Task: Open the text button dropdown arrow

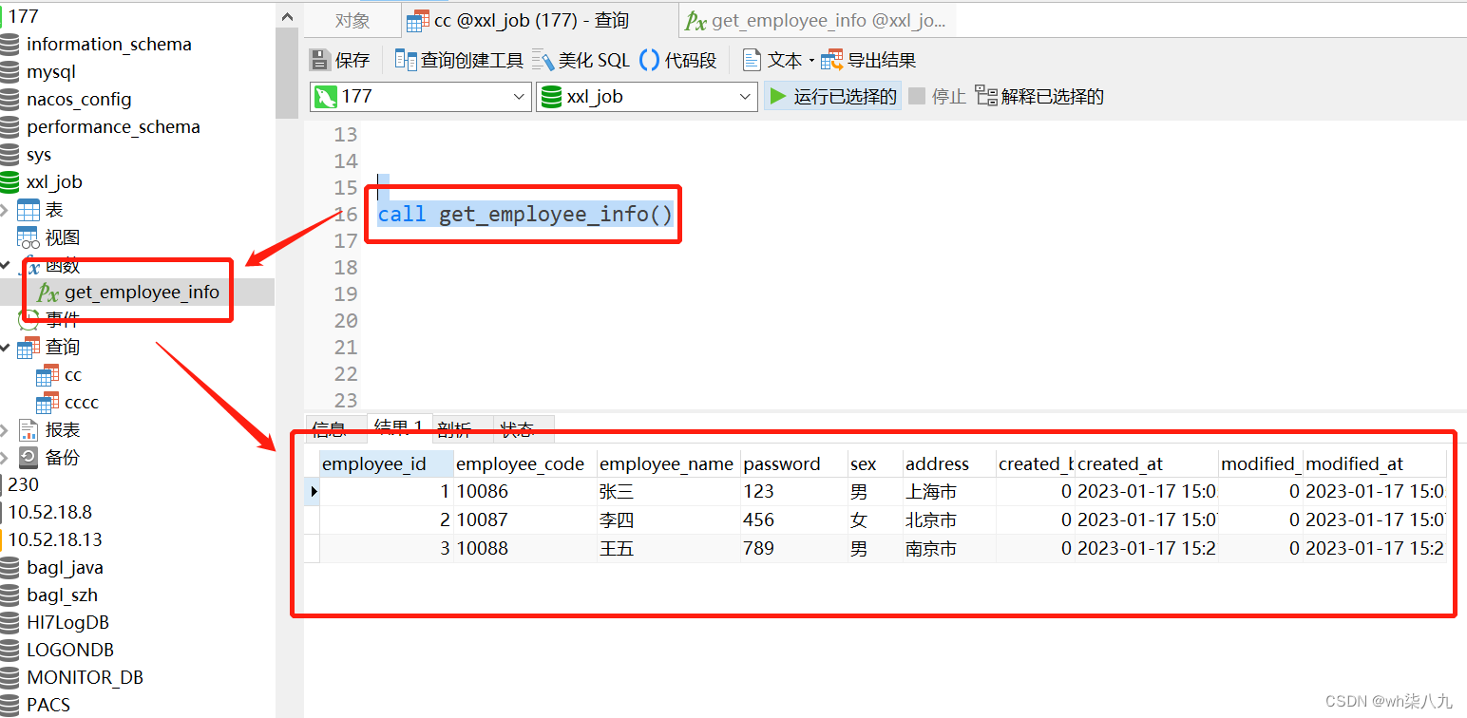Action: (811, 61)
